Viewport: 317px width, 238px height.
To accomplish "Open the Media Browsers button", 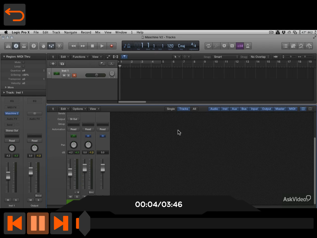I will click(x=309, y=46).
